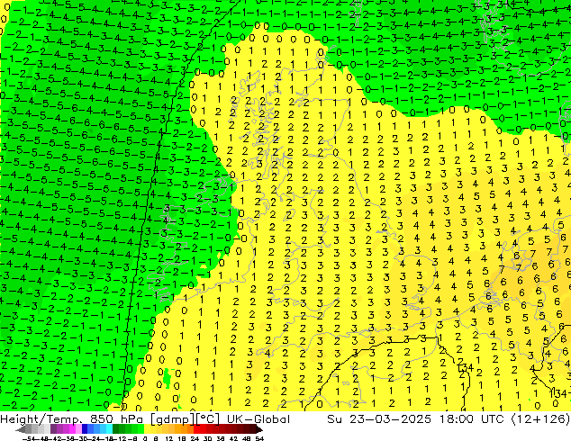The height and width of the screenshot is (441, 571).
Task: Click the '850 hPa' level label
Action: (116, 419)
